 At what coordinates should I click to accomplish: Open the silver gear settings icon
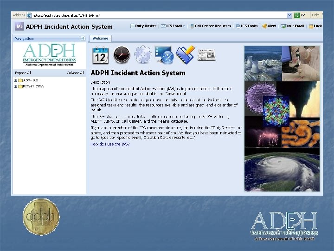point(142,55)
